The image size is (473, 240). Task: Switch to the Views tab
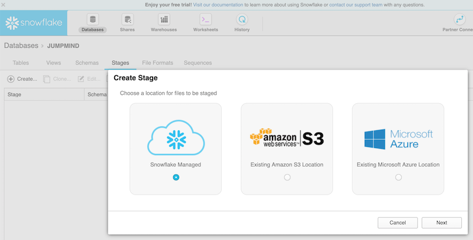pos(54,63)
